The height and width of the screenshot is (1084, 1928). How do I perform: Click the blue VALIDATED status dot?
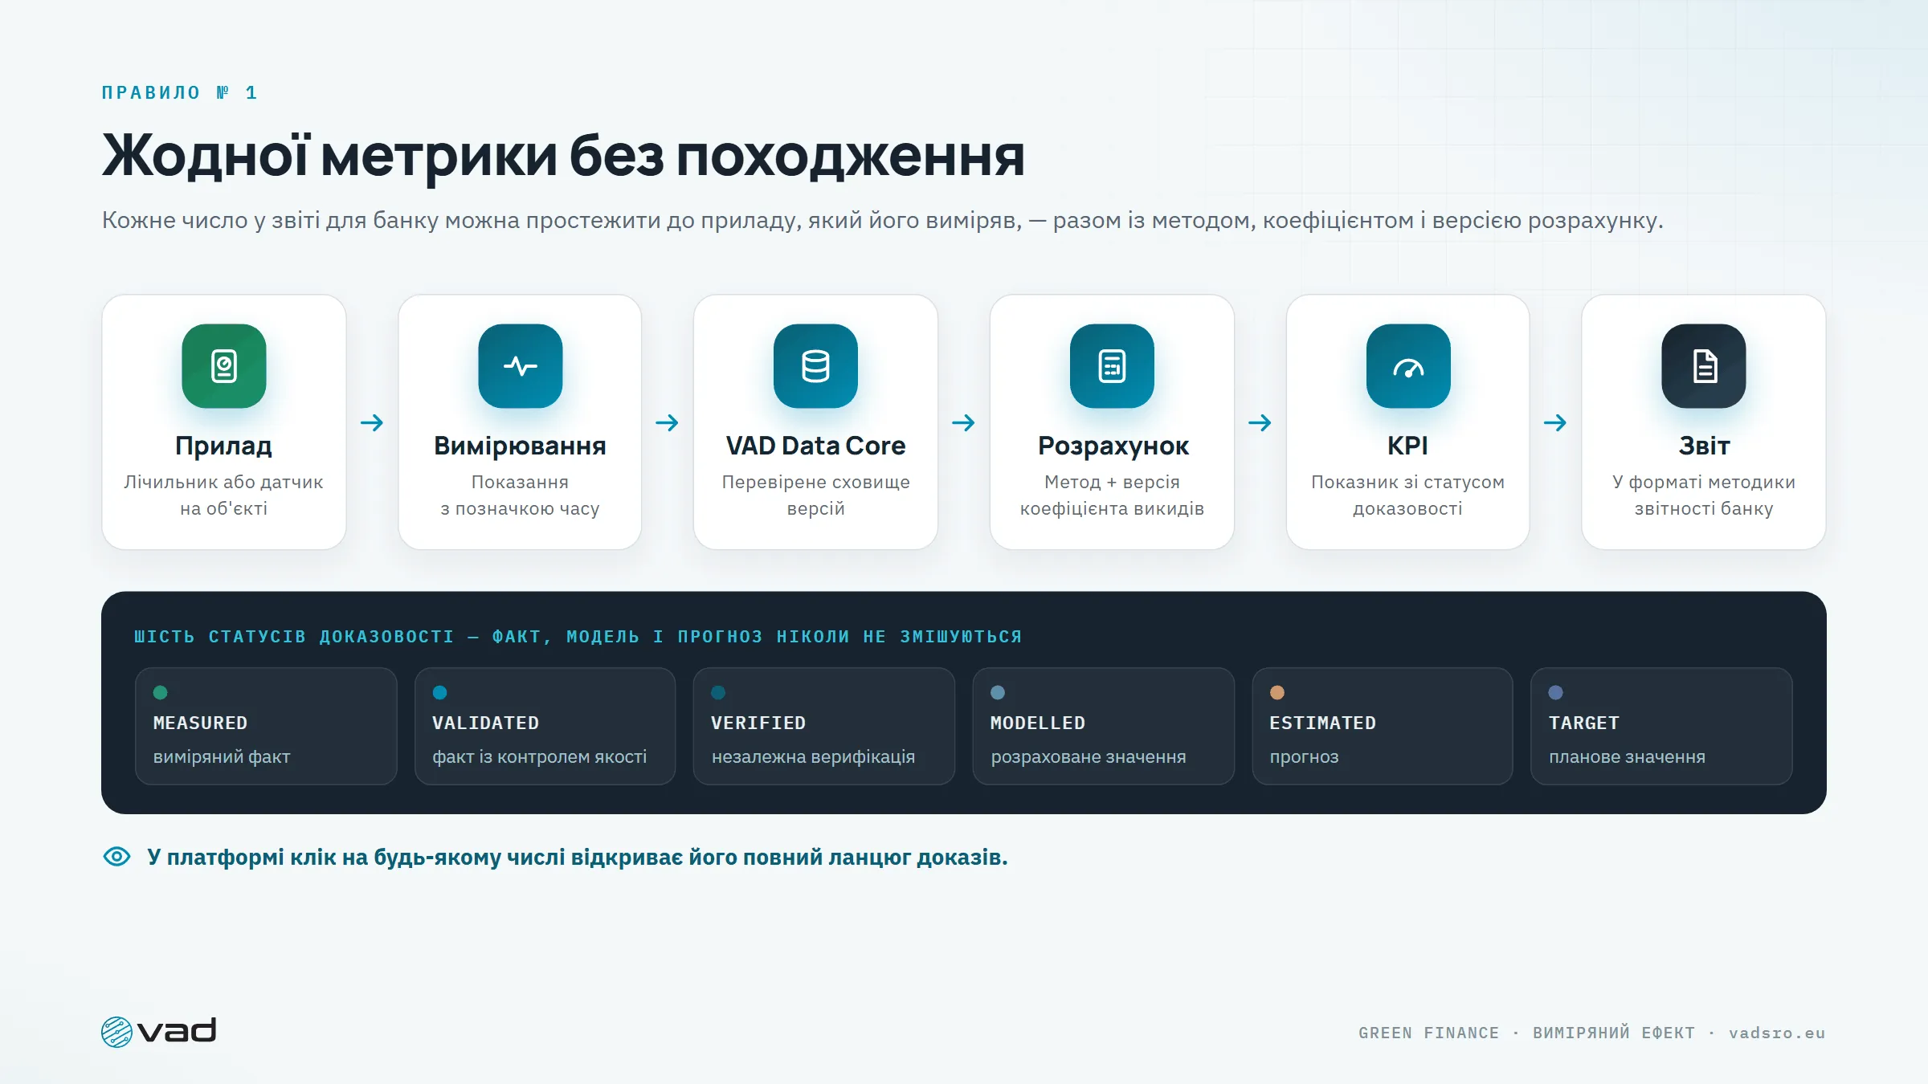(439, 692)
